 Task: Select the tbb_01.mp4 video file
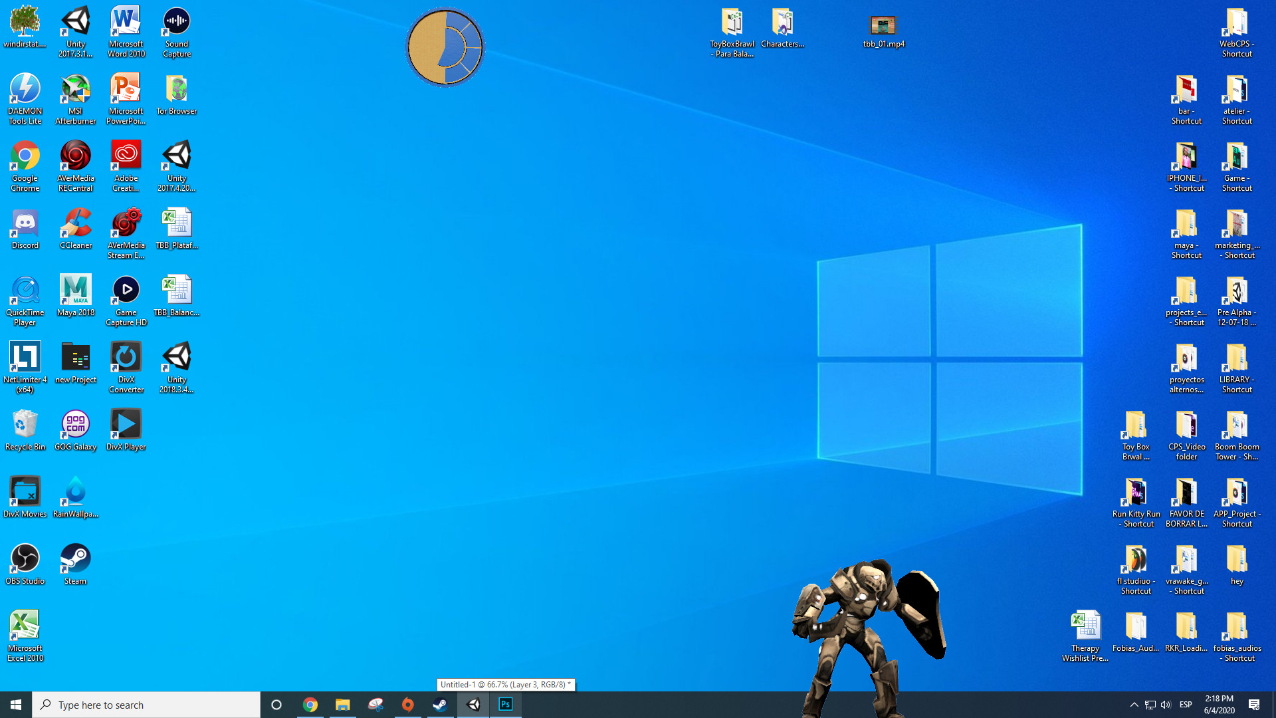(x=884, y=31)
